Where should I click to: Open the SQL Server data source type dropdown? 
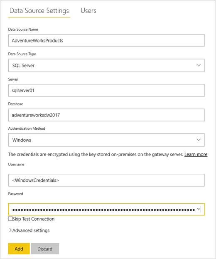click(106, 65)
